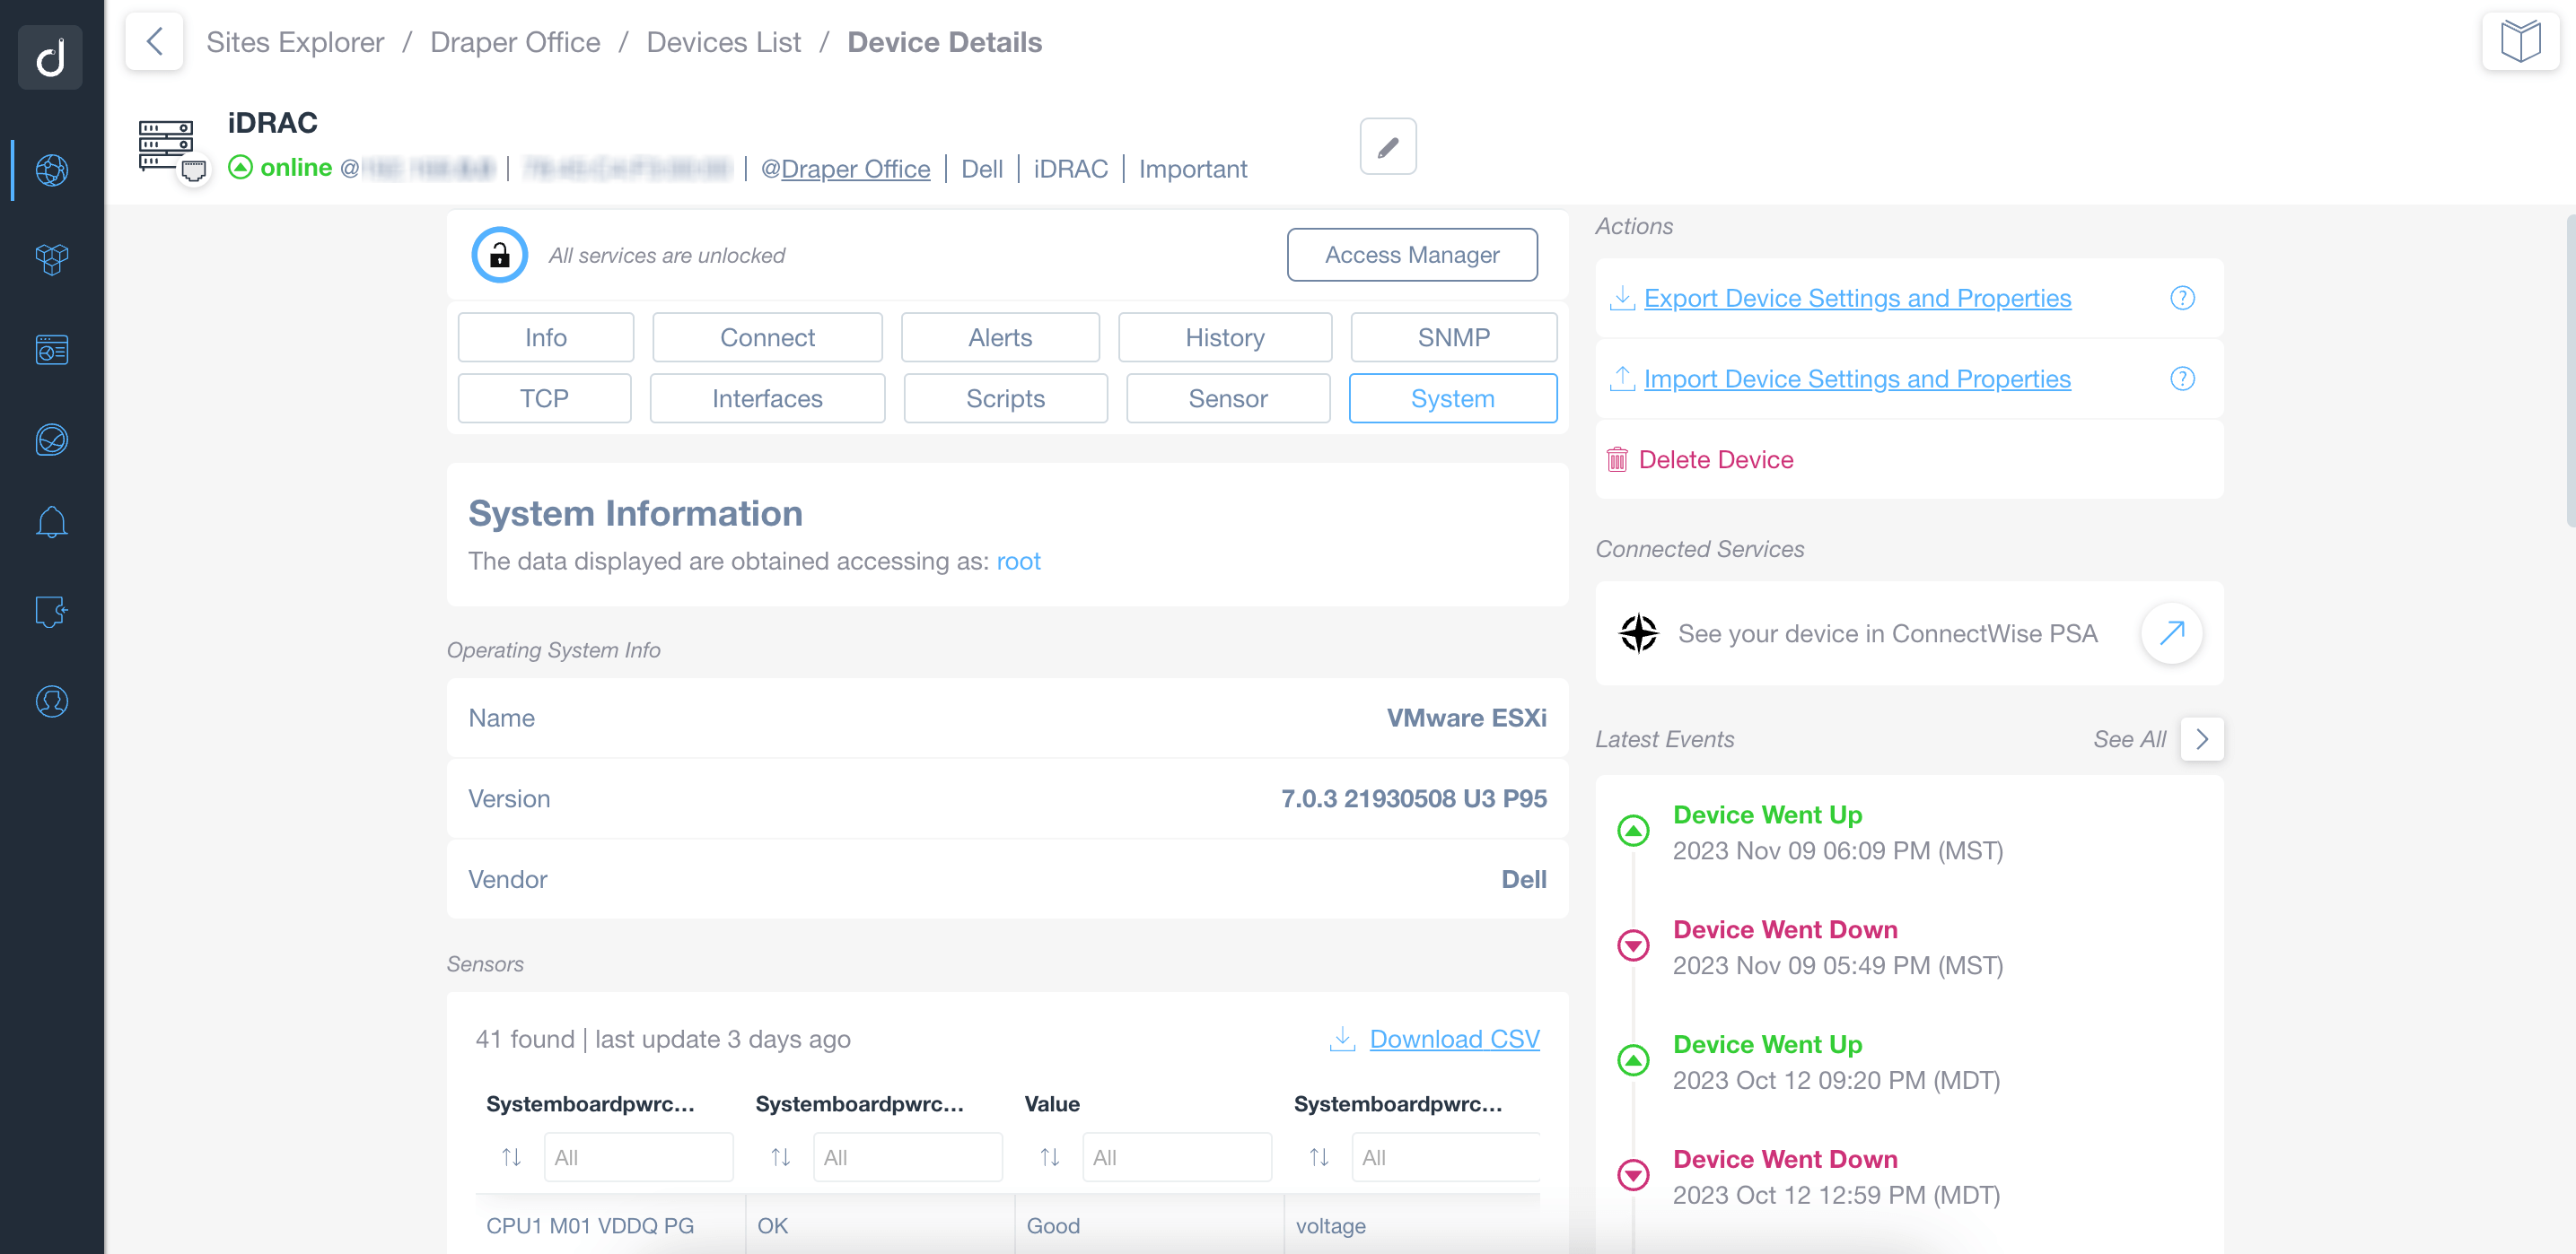Click the 'VMware ESXi' name value

click(1466, 718)
